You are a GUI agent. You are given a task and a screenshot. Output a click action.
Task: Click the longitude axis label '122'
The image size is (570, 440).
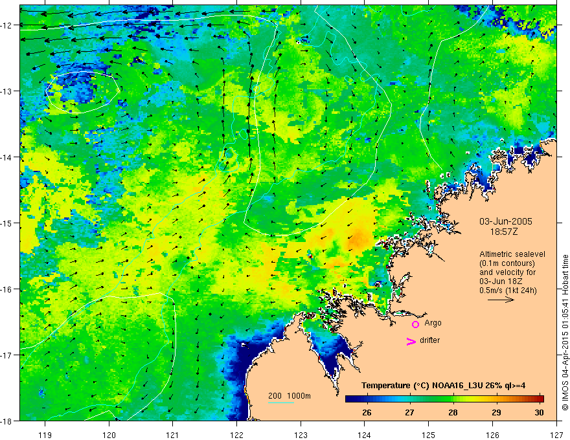click(236, 435)
